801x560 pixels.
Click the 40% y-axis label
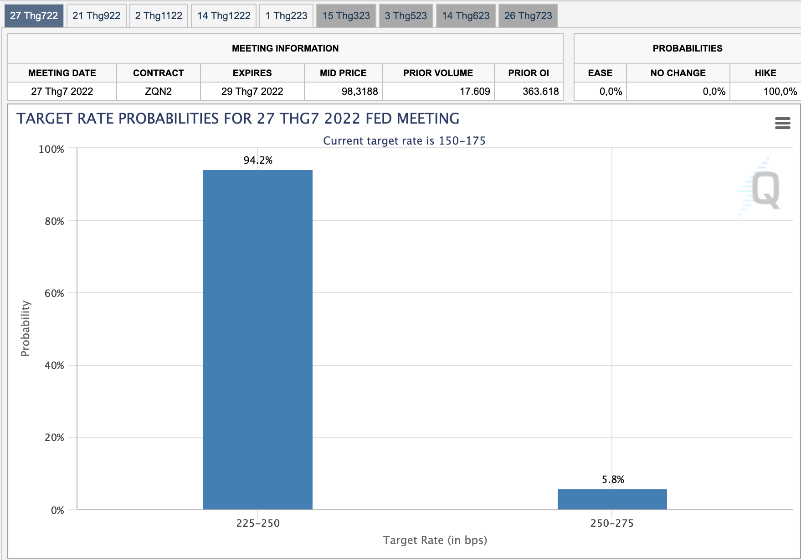pyautogui.click(x=54, y=365)
